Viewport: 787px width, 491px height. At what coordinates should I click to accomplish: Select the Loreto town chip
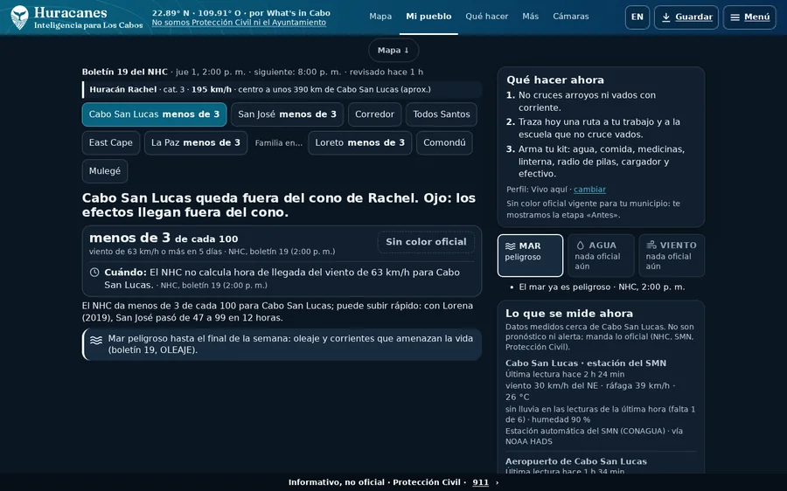tap(360, 143)
